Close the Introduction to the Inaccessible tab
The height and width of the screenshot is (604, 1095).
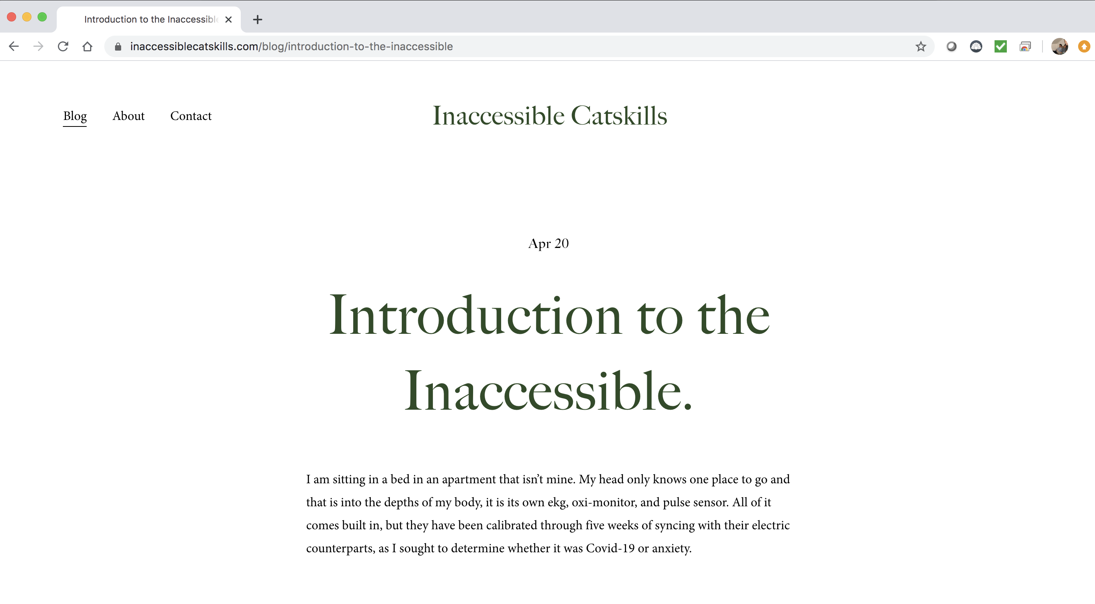(x=229, y=20)
